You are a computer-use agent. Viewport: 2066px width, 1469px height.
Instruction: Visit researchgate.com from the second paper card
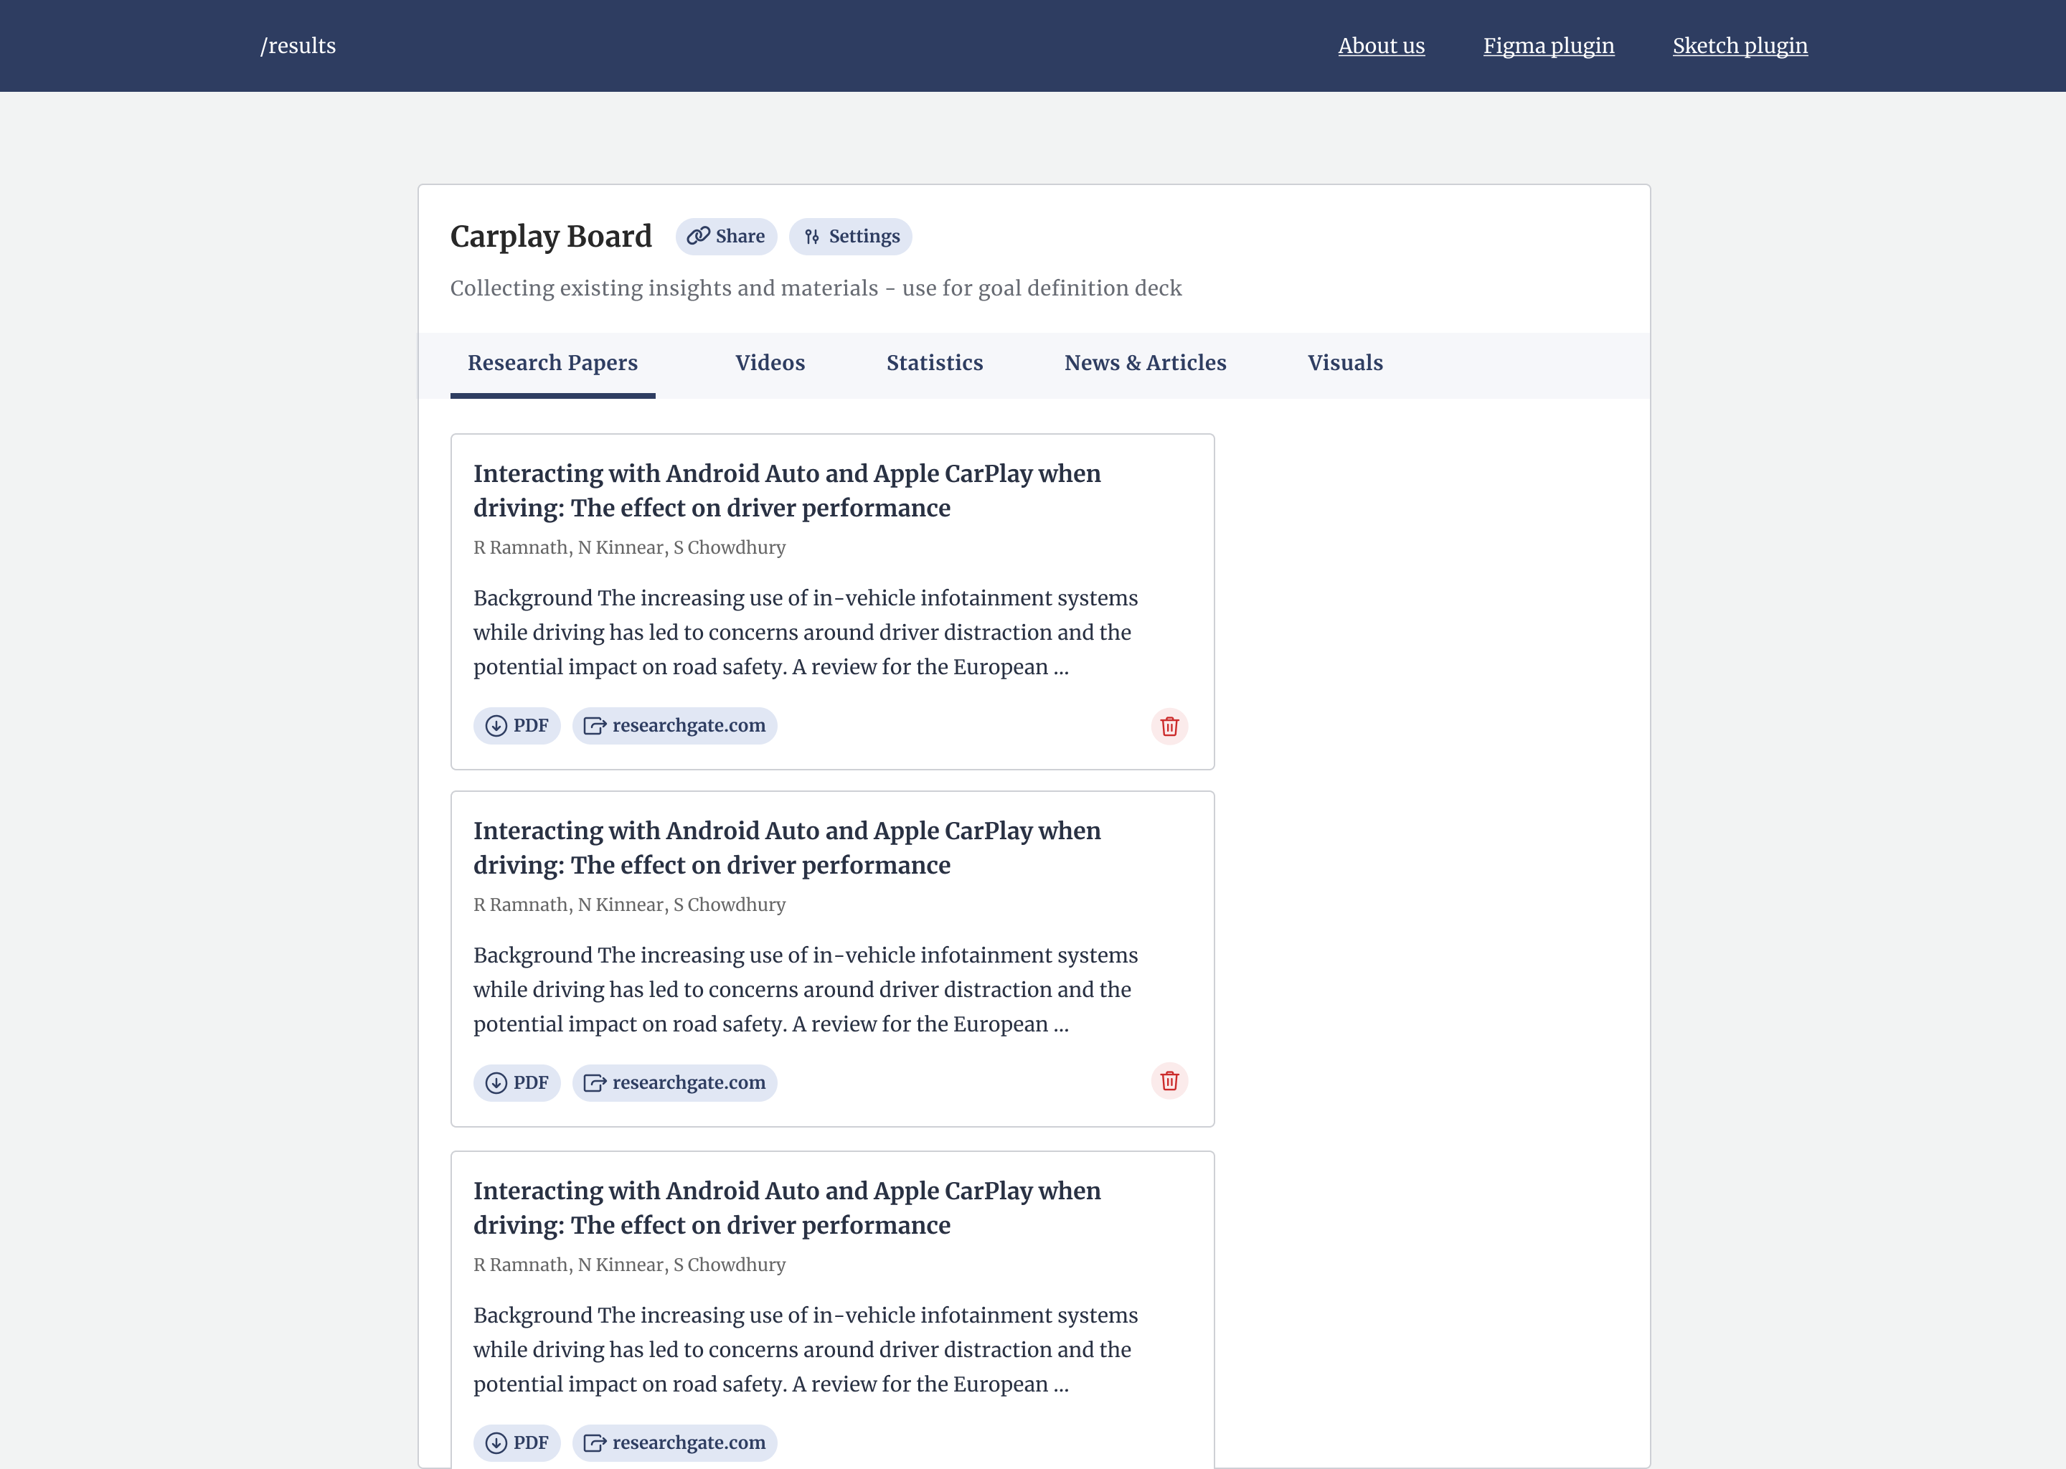coord(674,1082)
